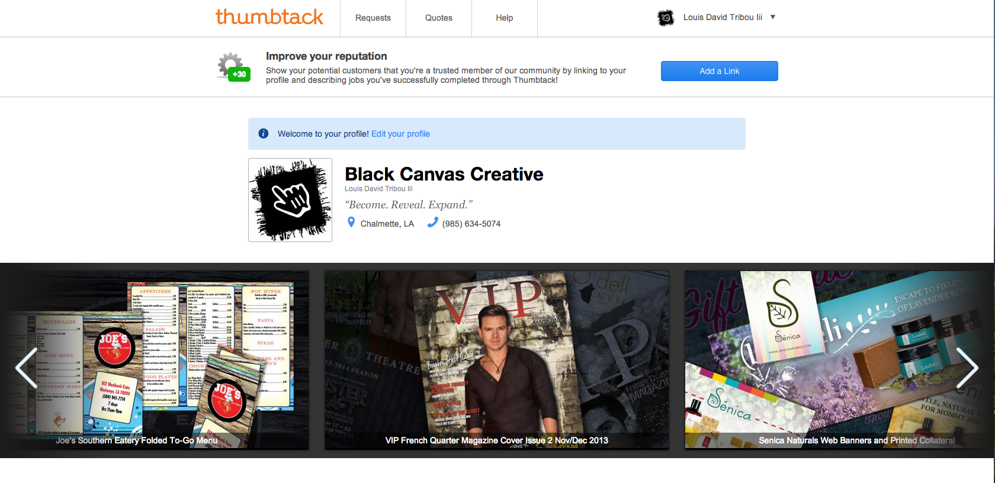995x483 pixels.
Task: Click the Chalmette, LA location text
Action: 387,224
